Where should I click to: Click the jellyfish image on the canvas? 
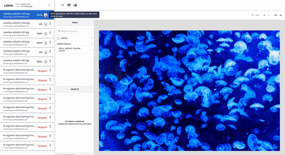189,91
